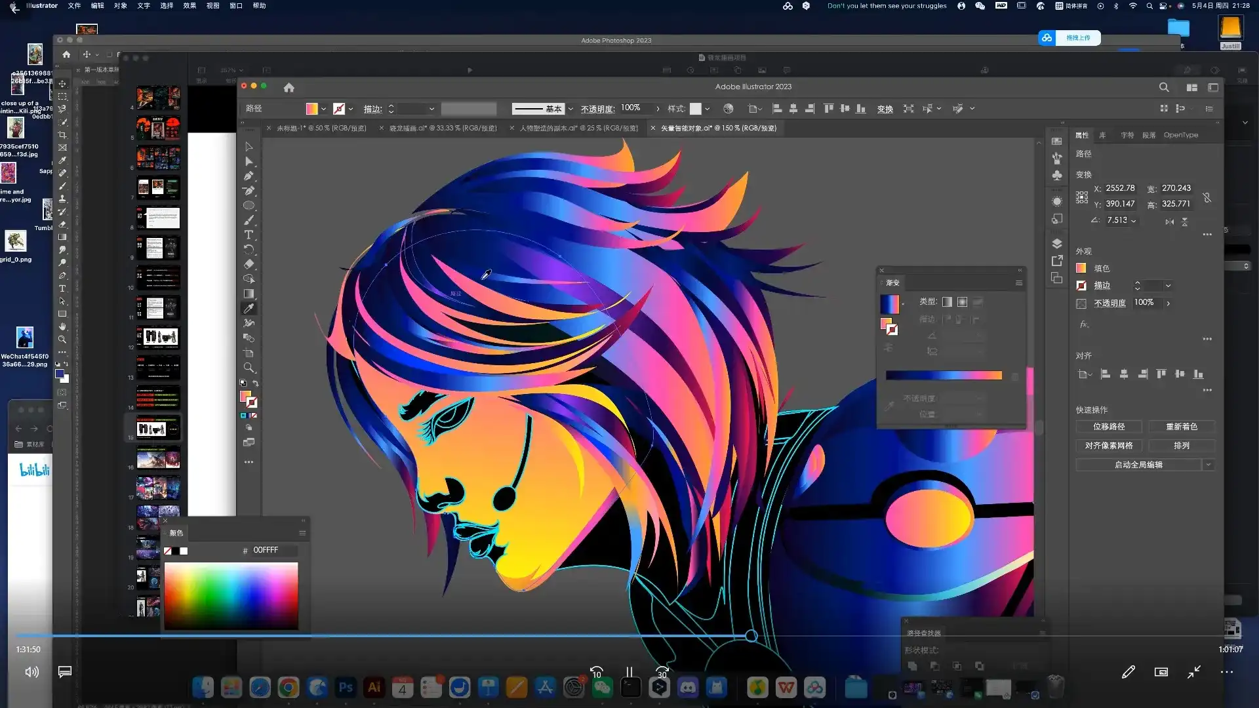This screenshot has width=1259, height=708.
Task: Click the hex color input field
Action: tap(274, 551)
